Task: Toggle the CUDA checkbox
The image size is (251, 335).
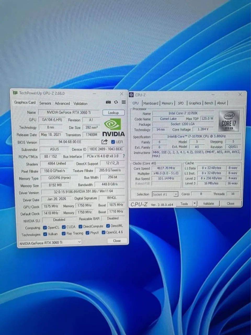Action: [64, 227]
